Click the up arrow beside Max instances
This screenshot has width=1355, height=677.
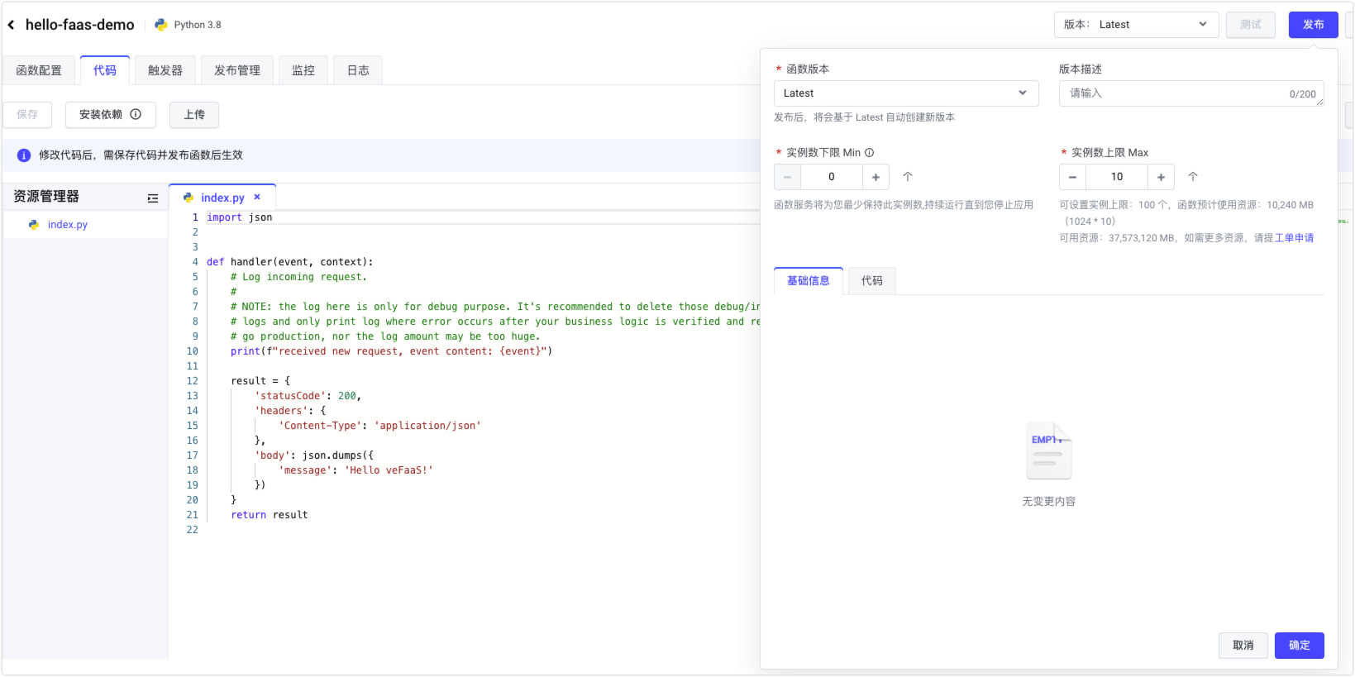[1192, 177]
